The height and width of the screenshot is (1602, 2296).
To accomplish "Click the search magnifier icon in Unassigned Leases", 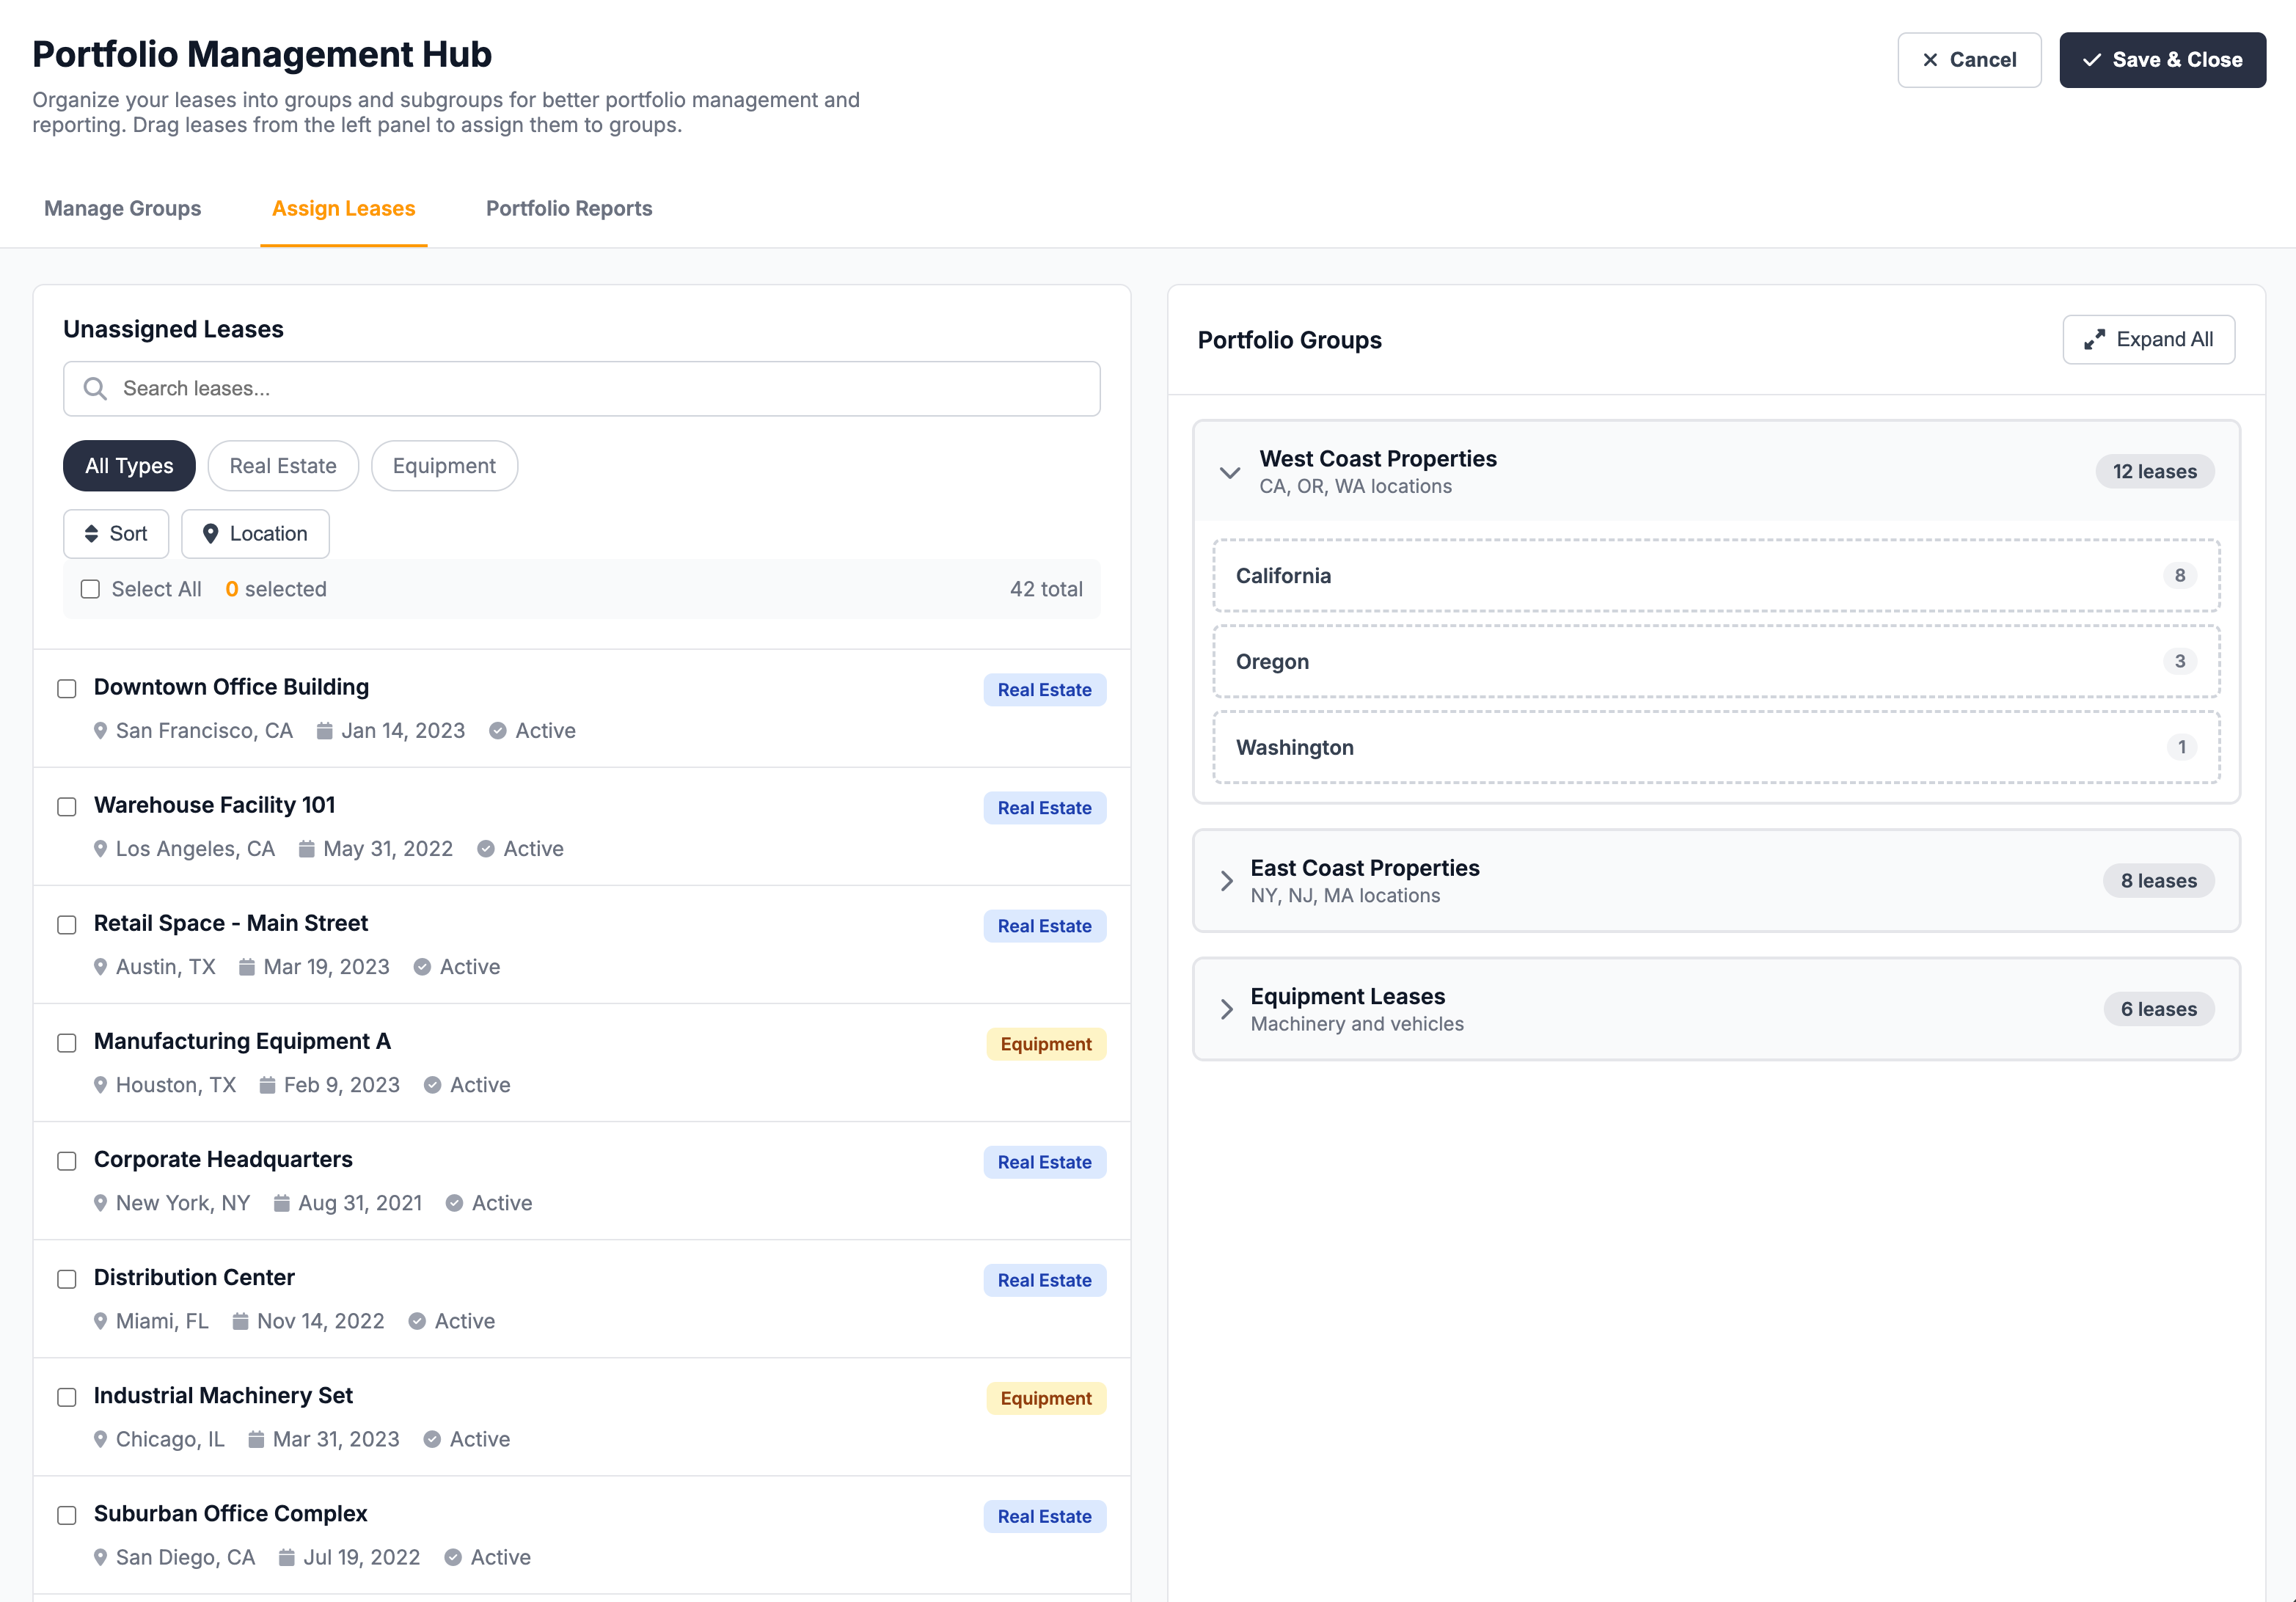I will point(96,388).
